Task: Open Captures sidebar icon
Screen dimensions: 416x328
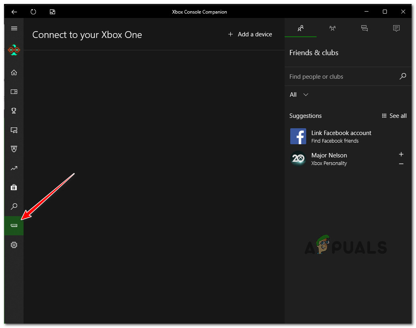Action: click(x=14, y=130)
